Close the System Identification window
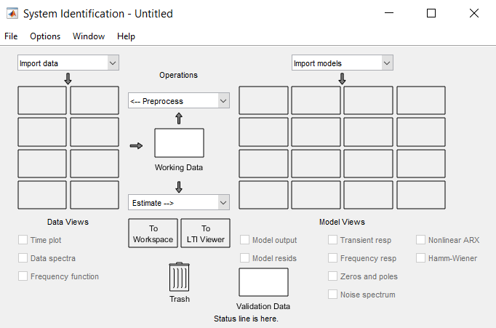Image resolution: width=496 pixels, height=328 pixels. [474, 13]
